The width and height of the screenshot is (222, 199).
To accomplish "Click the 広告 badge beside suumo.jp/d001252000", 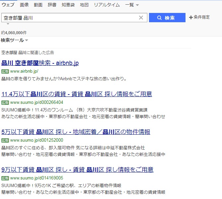I will click(x=5, y=140).
